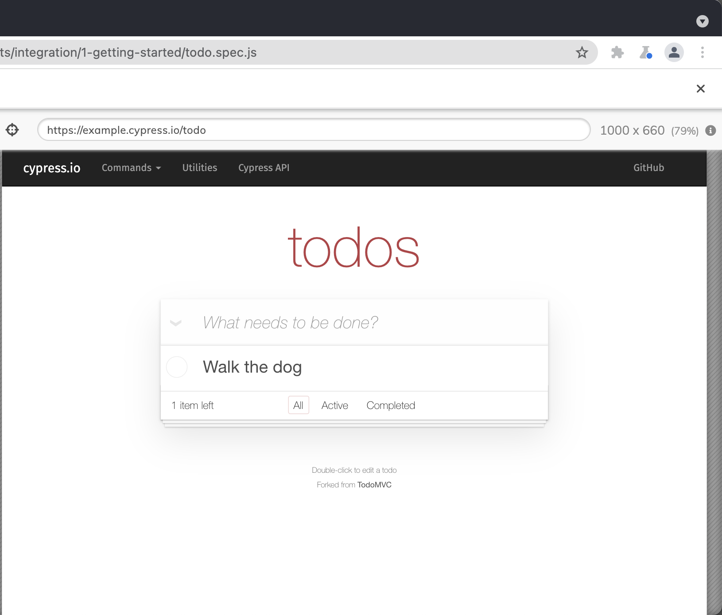Select the Completed filter
This screenshot has width=722, height=615.
pyautogui.click(x=391, y=405)
